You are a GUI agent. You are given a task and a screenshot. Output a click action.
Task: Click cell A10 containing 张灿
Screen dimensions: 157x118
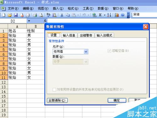[x=17, y=73]
